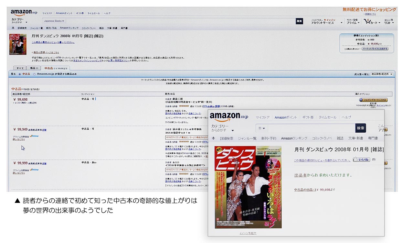
Task: Expand the 商品価格+配送料 sort dropdown
Action: 382,74
